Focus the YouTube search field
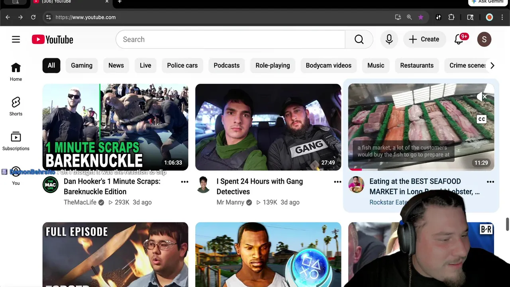This screenshot has height=287, width=510. pyautogui.click(x=230, y=39)
